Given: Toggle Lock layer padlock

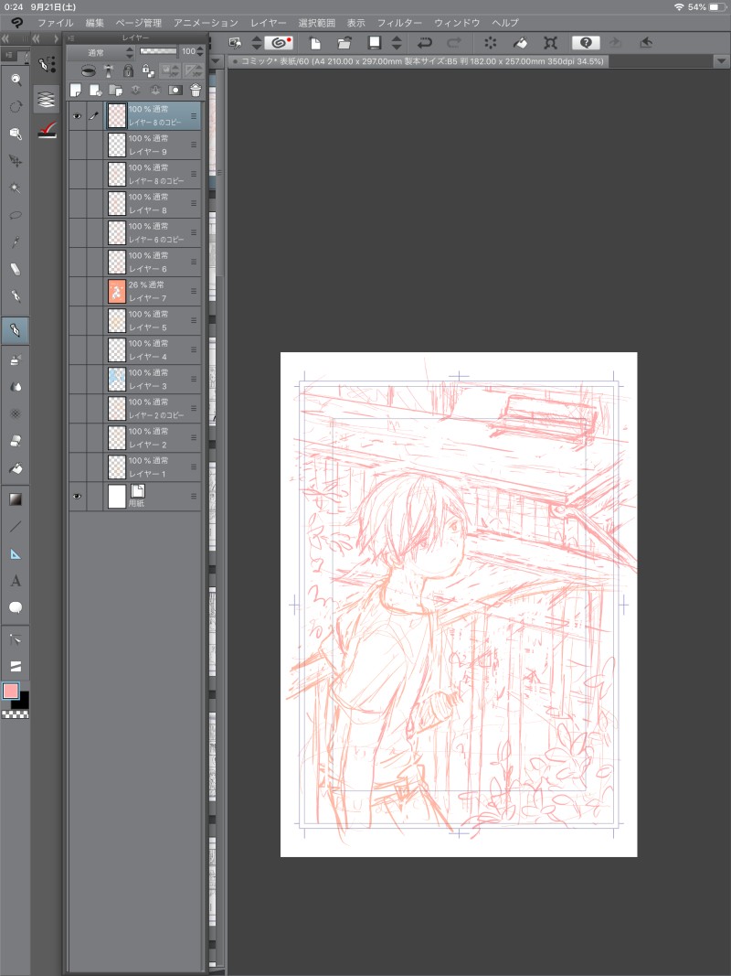Looking at the screenshot, I should tap(128, 70).
